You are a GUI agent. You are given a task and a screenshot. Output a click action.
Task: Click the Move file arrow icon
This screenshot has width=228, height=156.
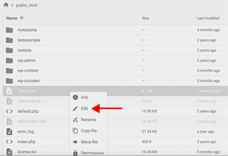tap(76, 142)
